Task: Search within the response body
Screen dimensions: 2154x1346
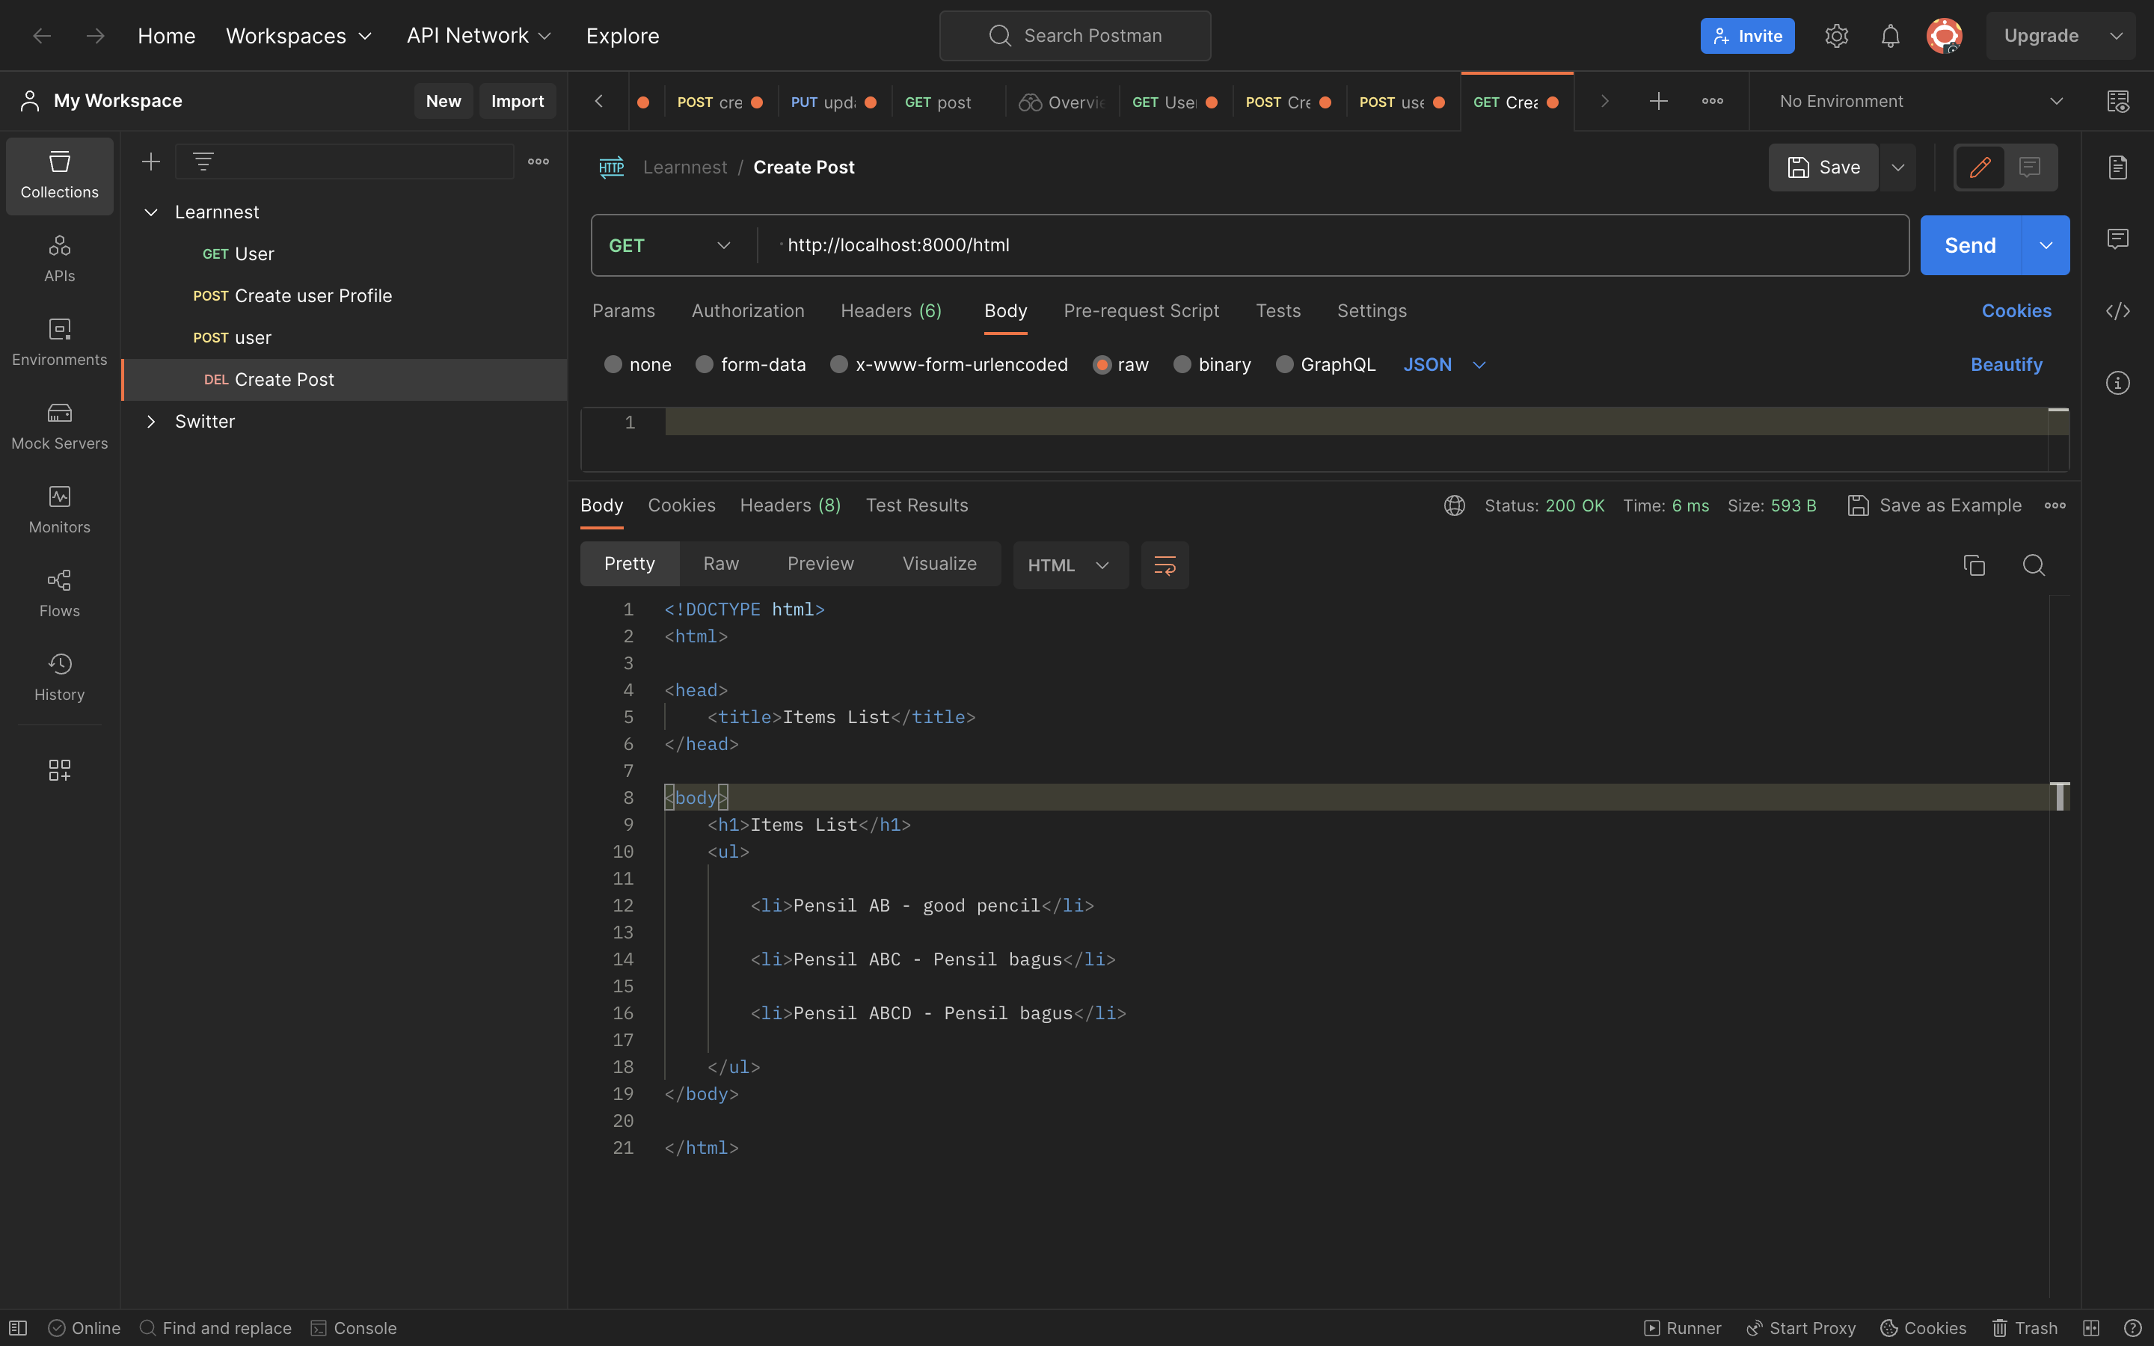Action: click(x=2033, y=565)
